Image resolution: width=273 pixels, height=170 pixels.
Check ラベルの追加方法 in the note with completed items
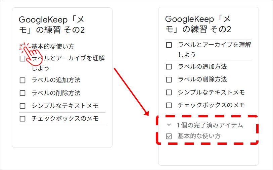(x=169, y=67)
